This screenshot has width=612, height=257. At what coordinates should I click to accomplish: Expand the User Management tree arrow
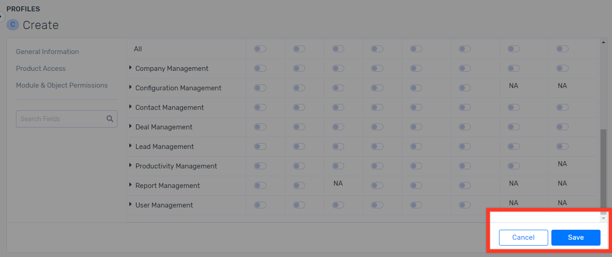point(131,205)
